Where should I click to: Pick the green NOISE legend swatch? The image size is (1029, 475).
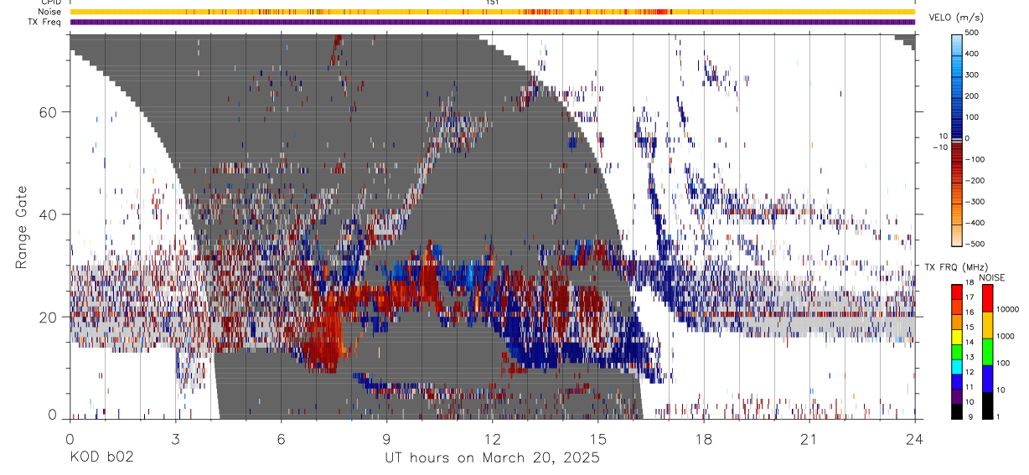tap(987, 351)
